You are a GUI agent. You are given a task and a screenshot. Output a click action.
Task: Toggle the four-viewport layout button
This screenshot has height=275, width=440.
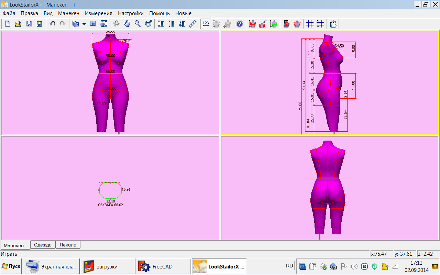point(93,24)
